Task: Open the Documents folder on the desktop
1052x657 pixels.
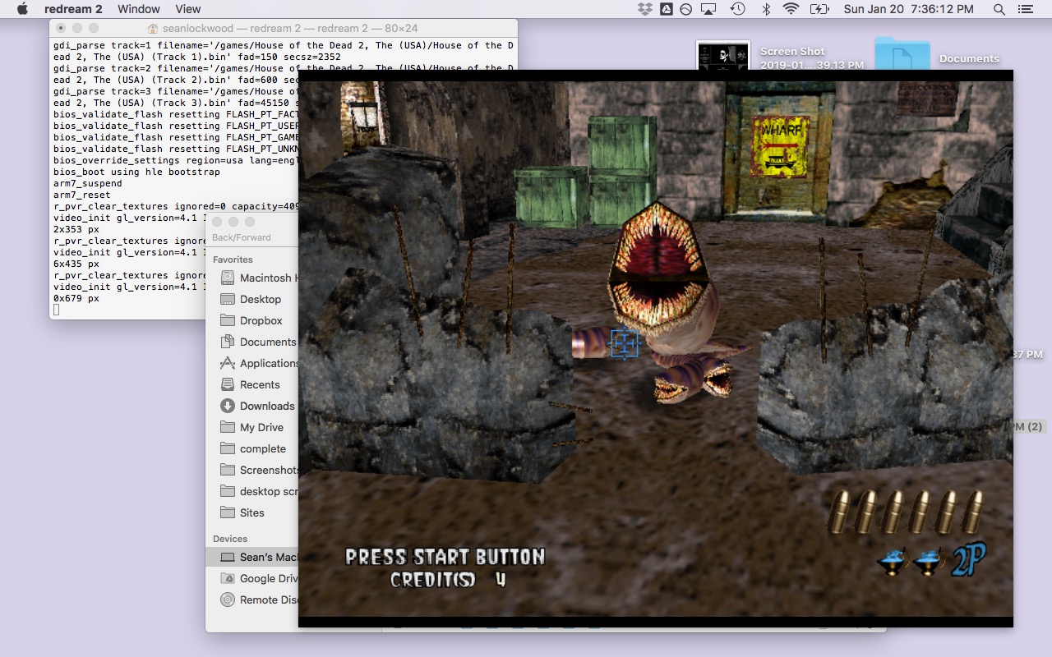Action: pos(902,53)
